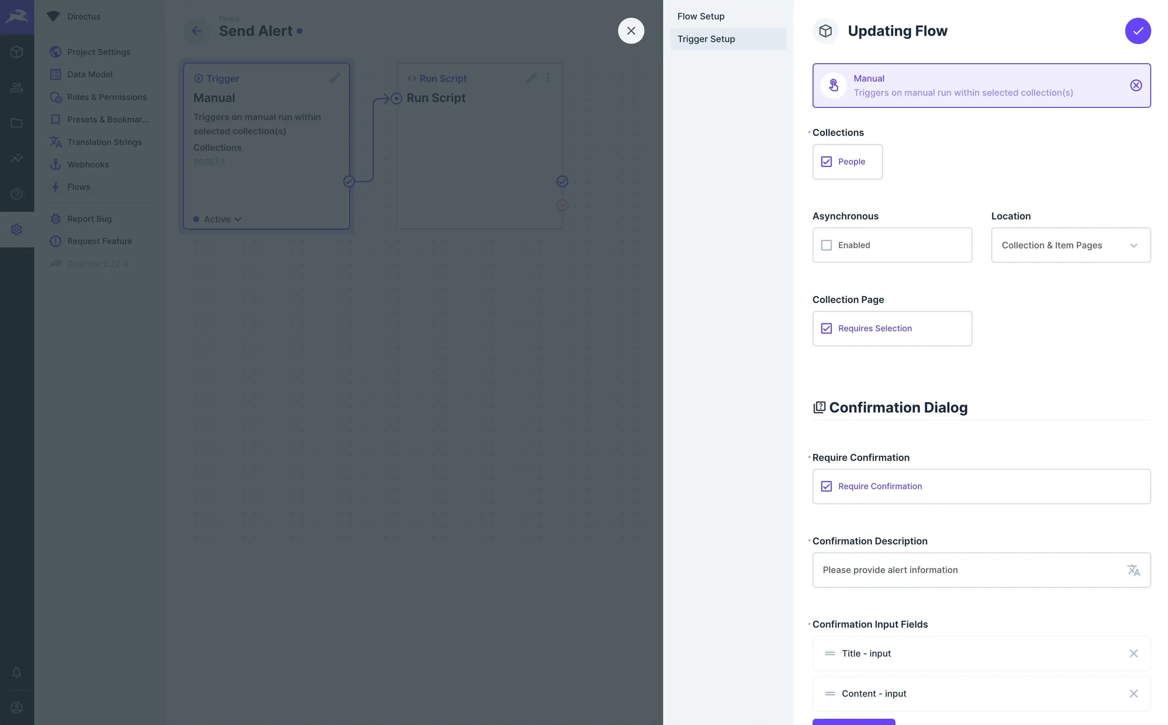This screenshot has height=725, width=1168.
Task: Open the notifications bell icon
Action: click(x=17, y=672)
